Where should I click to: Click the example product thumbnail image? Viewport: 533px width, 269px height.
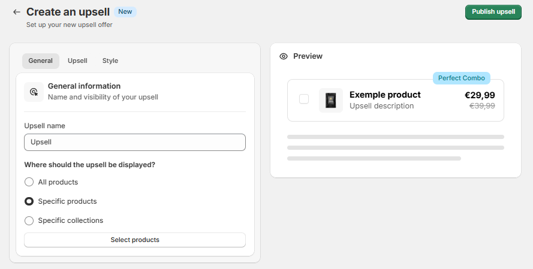pos(330,100)
